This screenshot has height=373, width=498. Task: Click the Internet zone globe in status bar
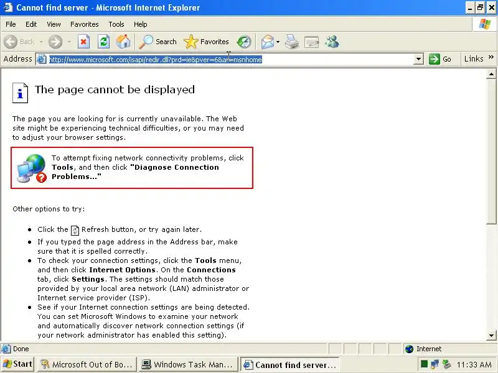tap(410, 349)
